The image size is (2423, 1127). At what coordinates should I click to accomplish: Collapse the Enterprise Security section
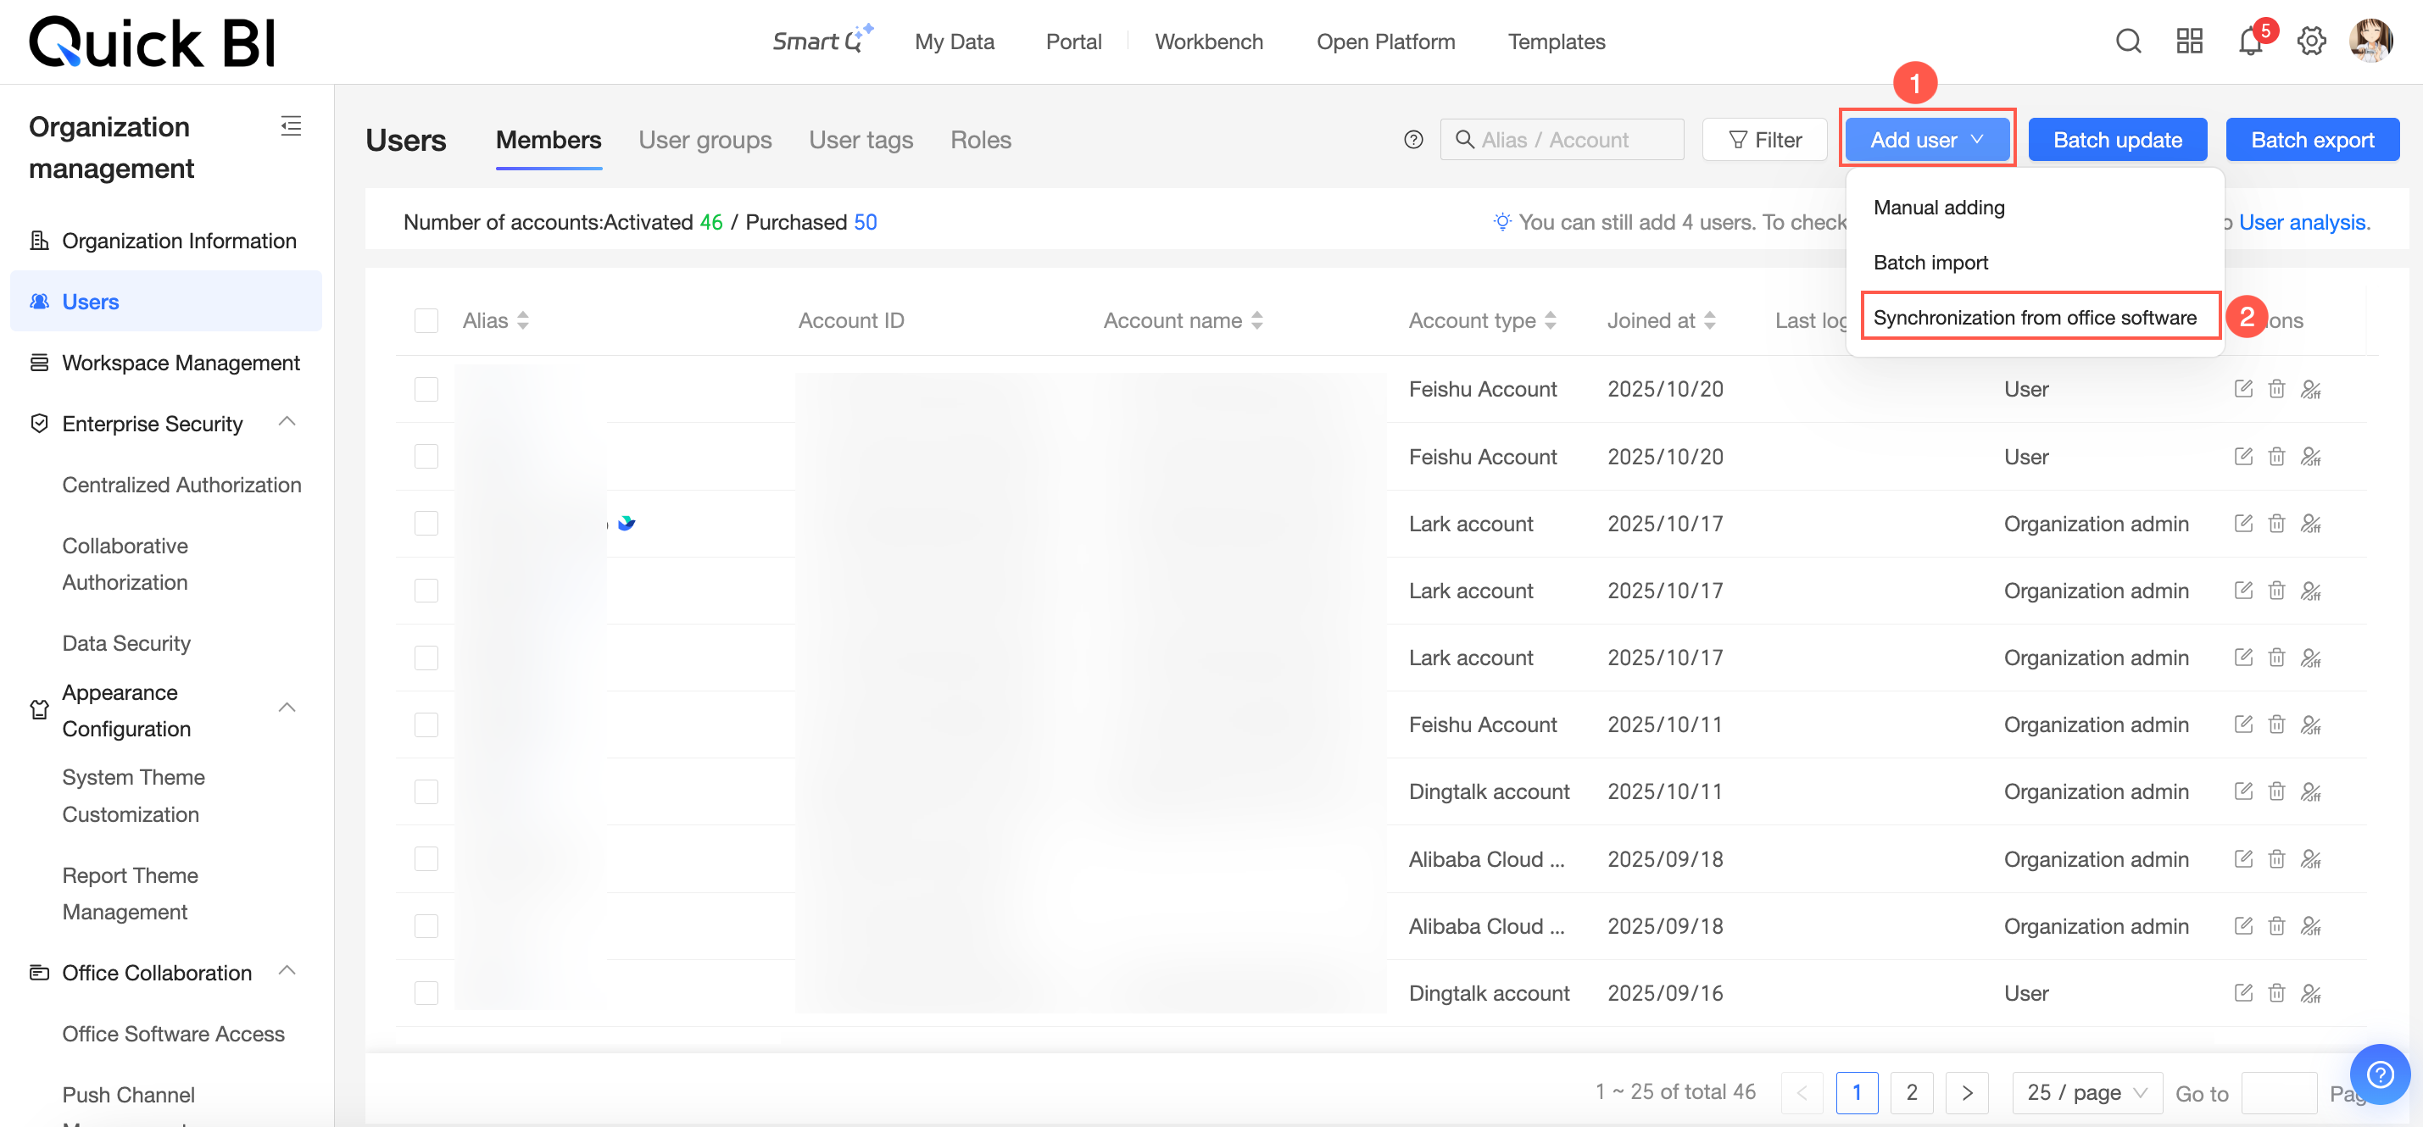[287, 423]
